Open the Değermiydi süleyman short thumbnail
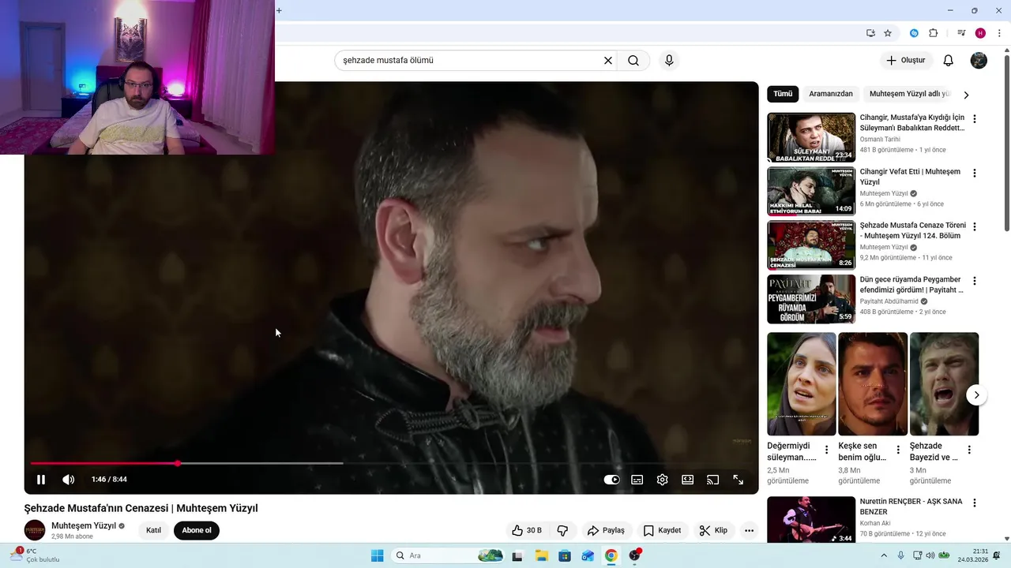1011x568 pixels. coord(802,384)
